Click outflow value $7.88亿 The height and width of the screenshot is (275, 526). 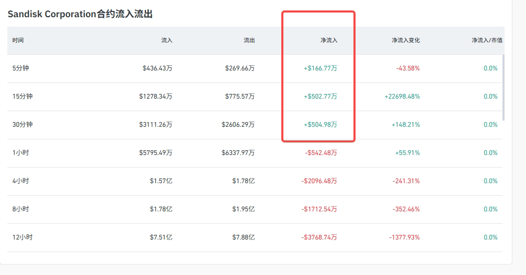(244, 237)
